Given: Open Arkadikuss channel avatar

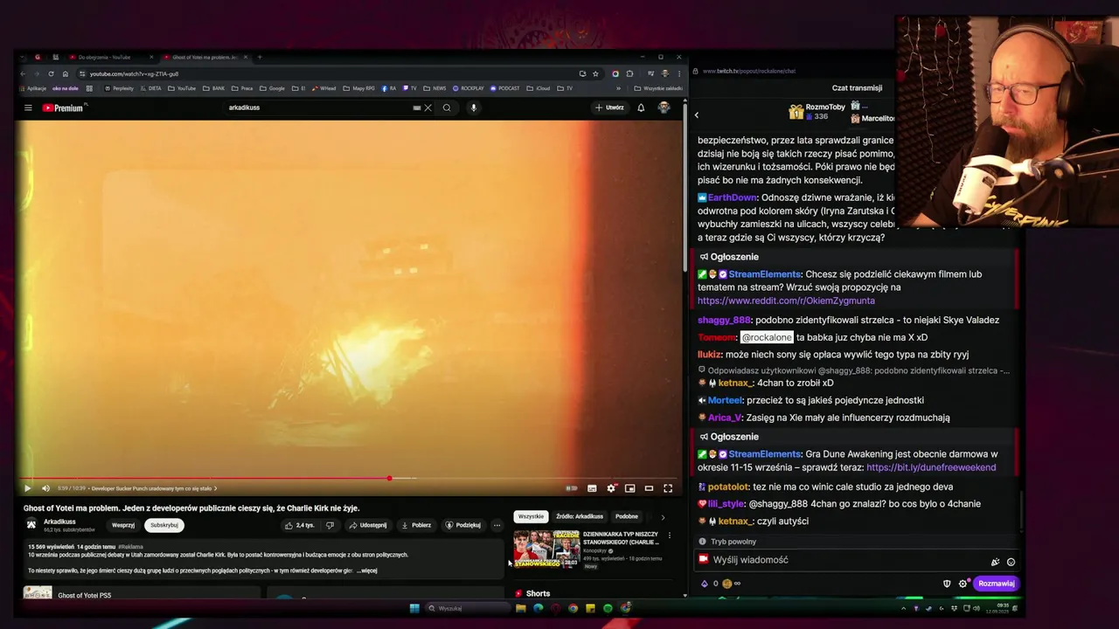Looking at the screenshot, I should pos(31,525).
